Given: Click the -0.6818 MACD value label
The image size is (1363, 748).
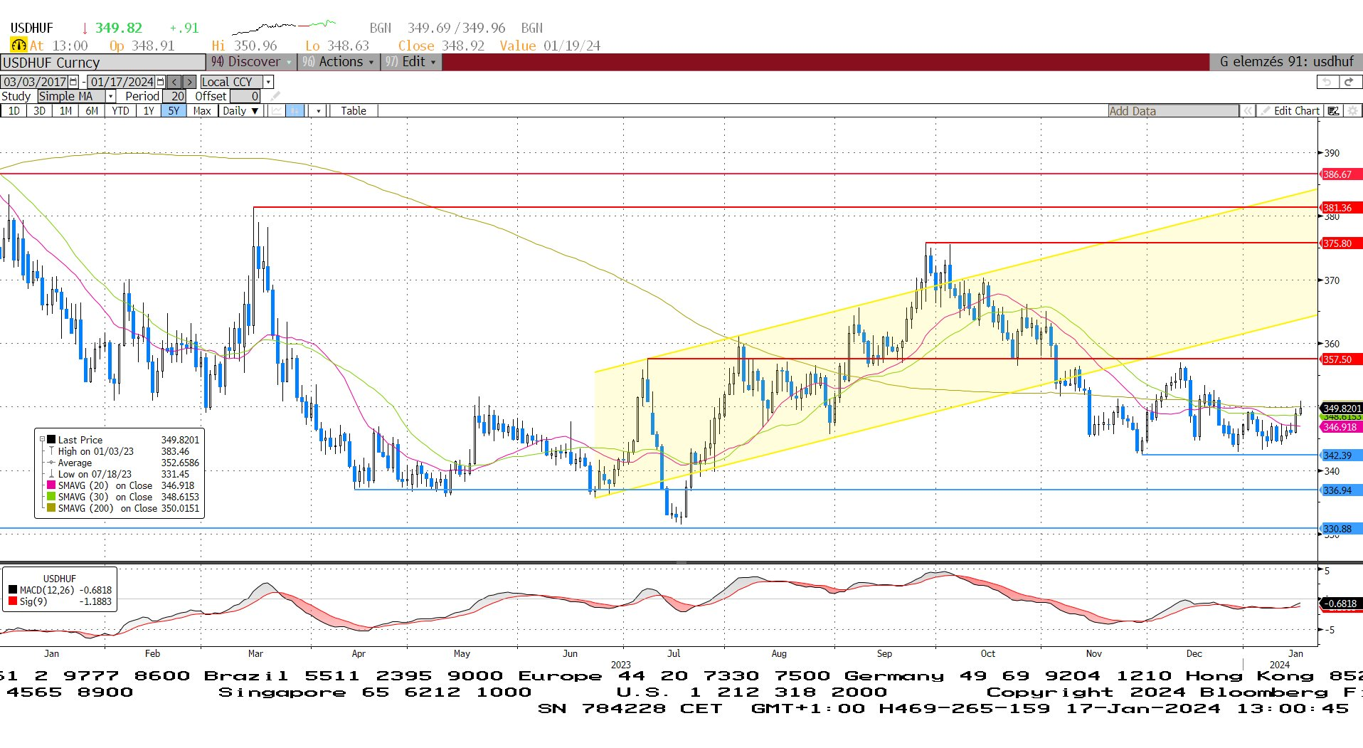Looking at the screenshot, I should [x=1342, y=604].
